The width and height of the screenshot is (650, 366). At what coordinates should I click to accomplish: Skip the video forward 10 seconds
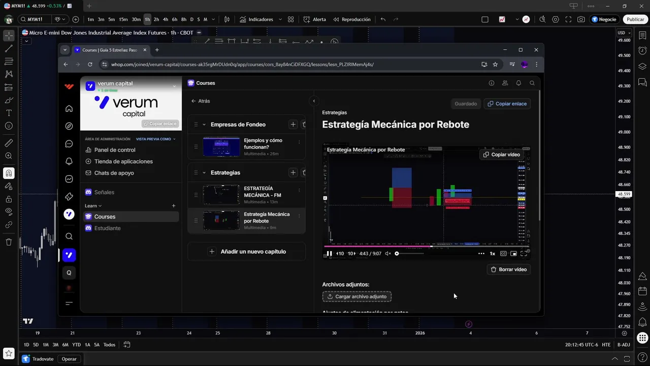pyautogui.click(x=351, y=253)
